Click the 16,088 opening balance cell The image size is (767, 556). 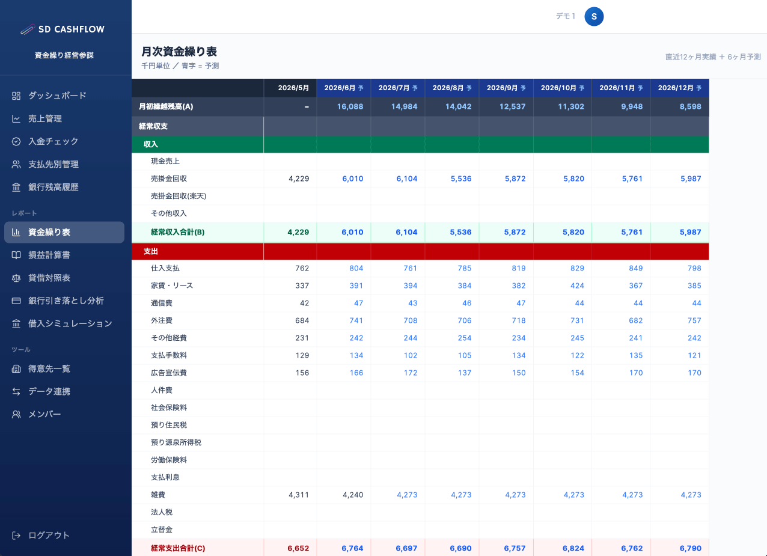[344, 106]
